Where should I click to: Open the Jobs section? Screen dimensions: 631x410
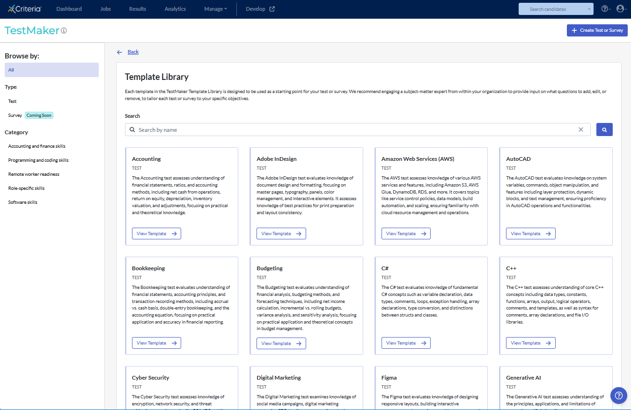click(106, 9)
